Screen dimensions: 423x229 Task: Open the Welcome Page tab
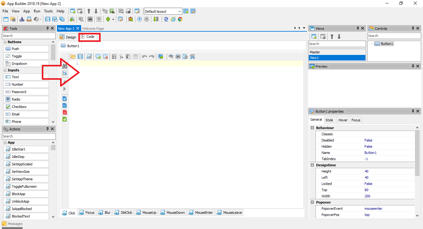pyautogui.click(x=93, y=28)
